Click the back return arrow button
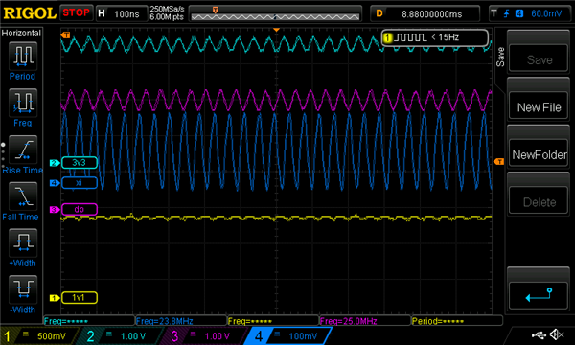575x345 pixels. [539, 295]
